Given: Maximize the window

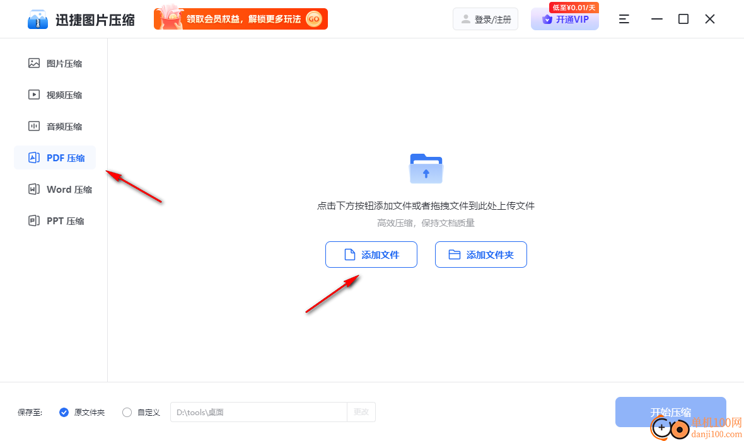Looking at the screenshot, I should pyautogui.click(x=683, y=19).
